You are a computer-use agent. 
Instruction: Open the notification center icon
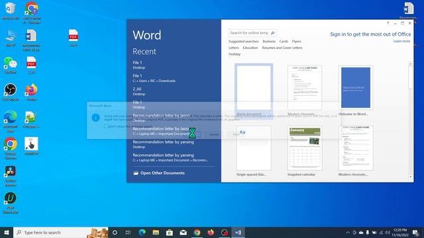click(x=415, y=232)
